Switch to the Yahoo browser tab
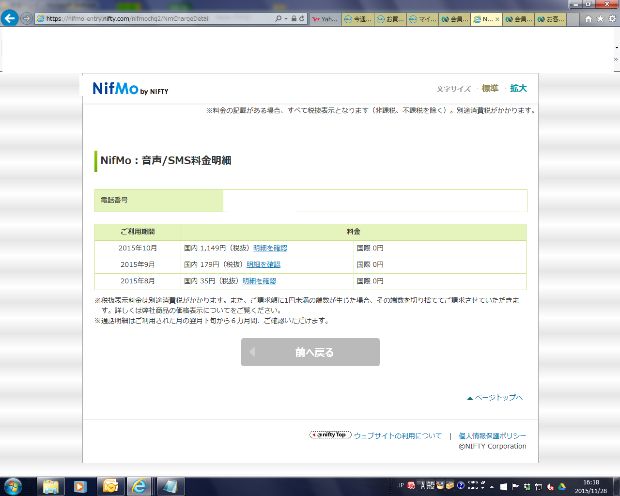620x496 pixels. [325, 19]
